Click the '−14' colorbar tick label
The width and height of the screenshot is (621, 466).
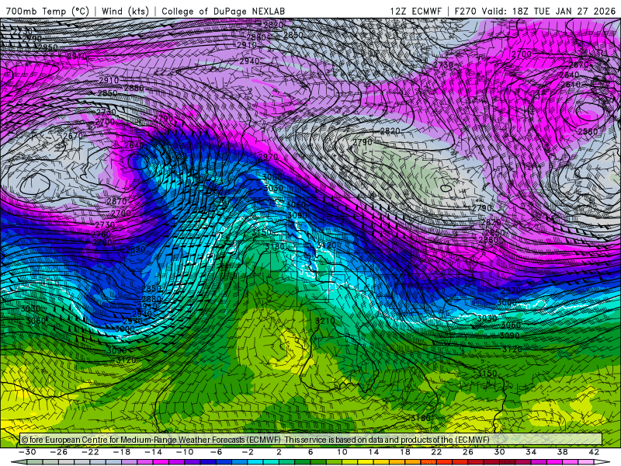[153, 452]
